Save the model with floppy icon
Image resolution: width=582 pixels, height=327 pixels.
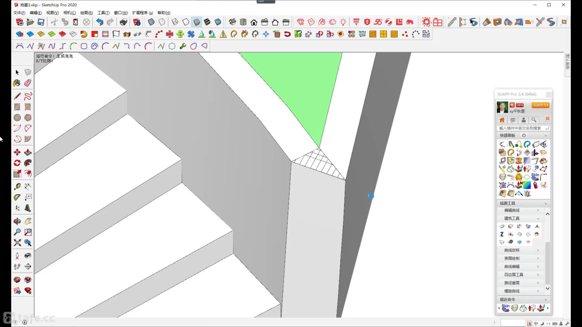point(41,22)
